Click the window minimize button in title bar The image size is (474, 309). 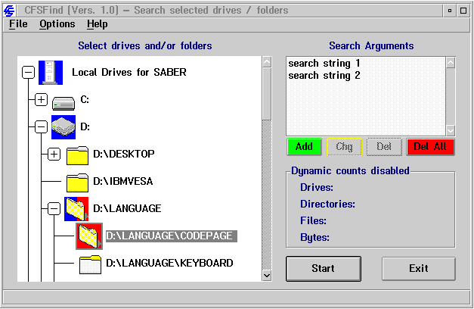point(450,11)
